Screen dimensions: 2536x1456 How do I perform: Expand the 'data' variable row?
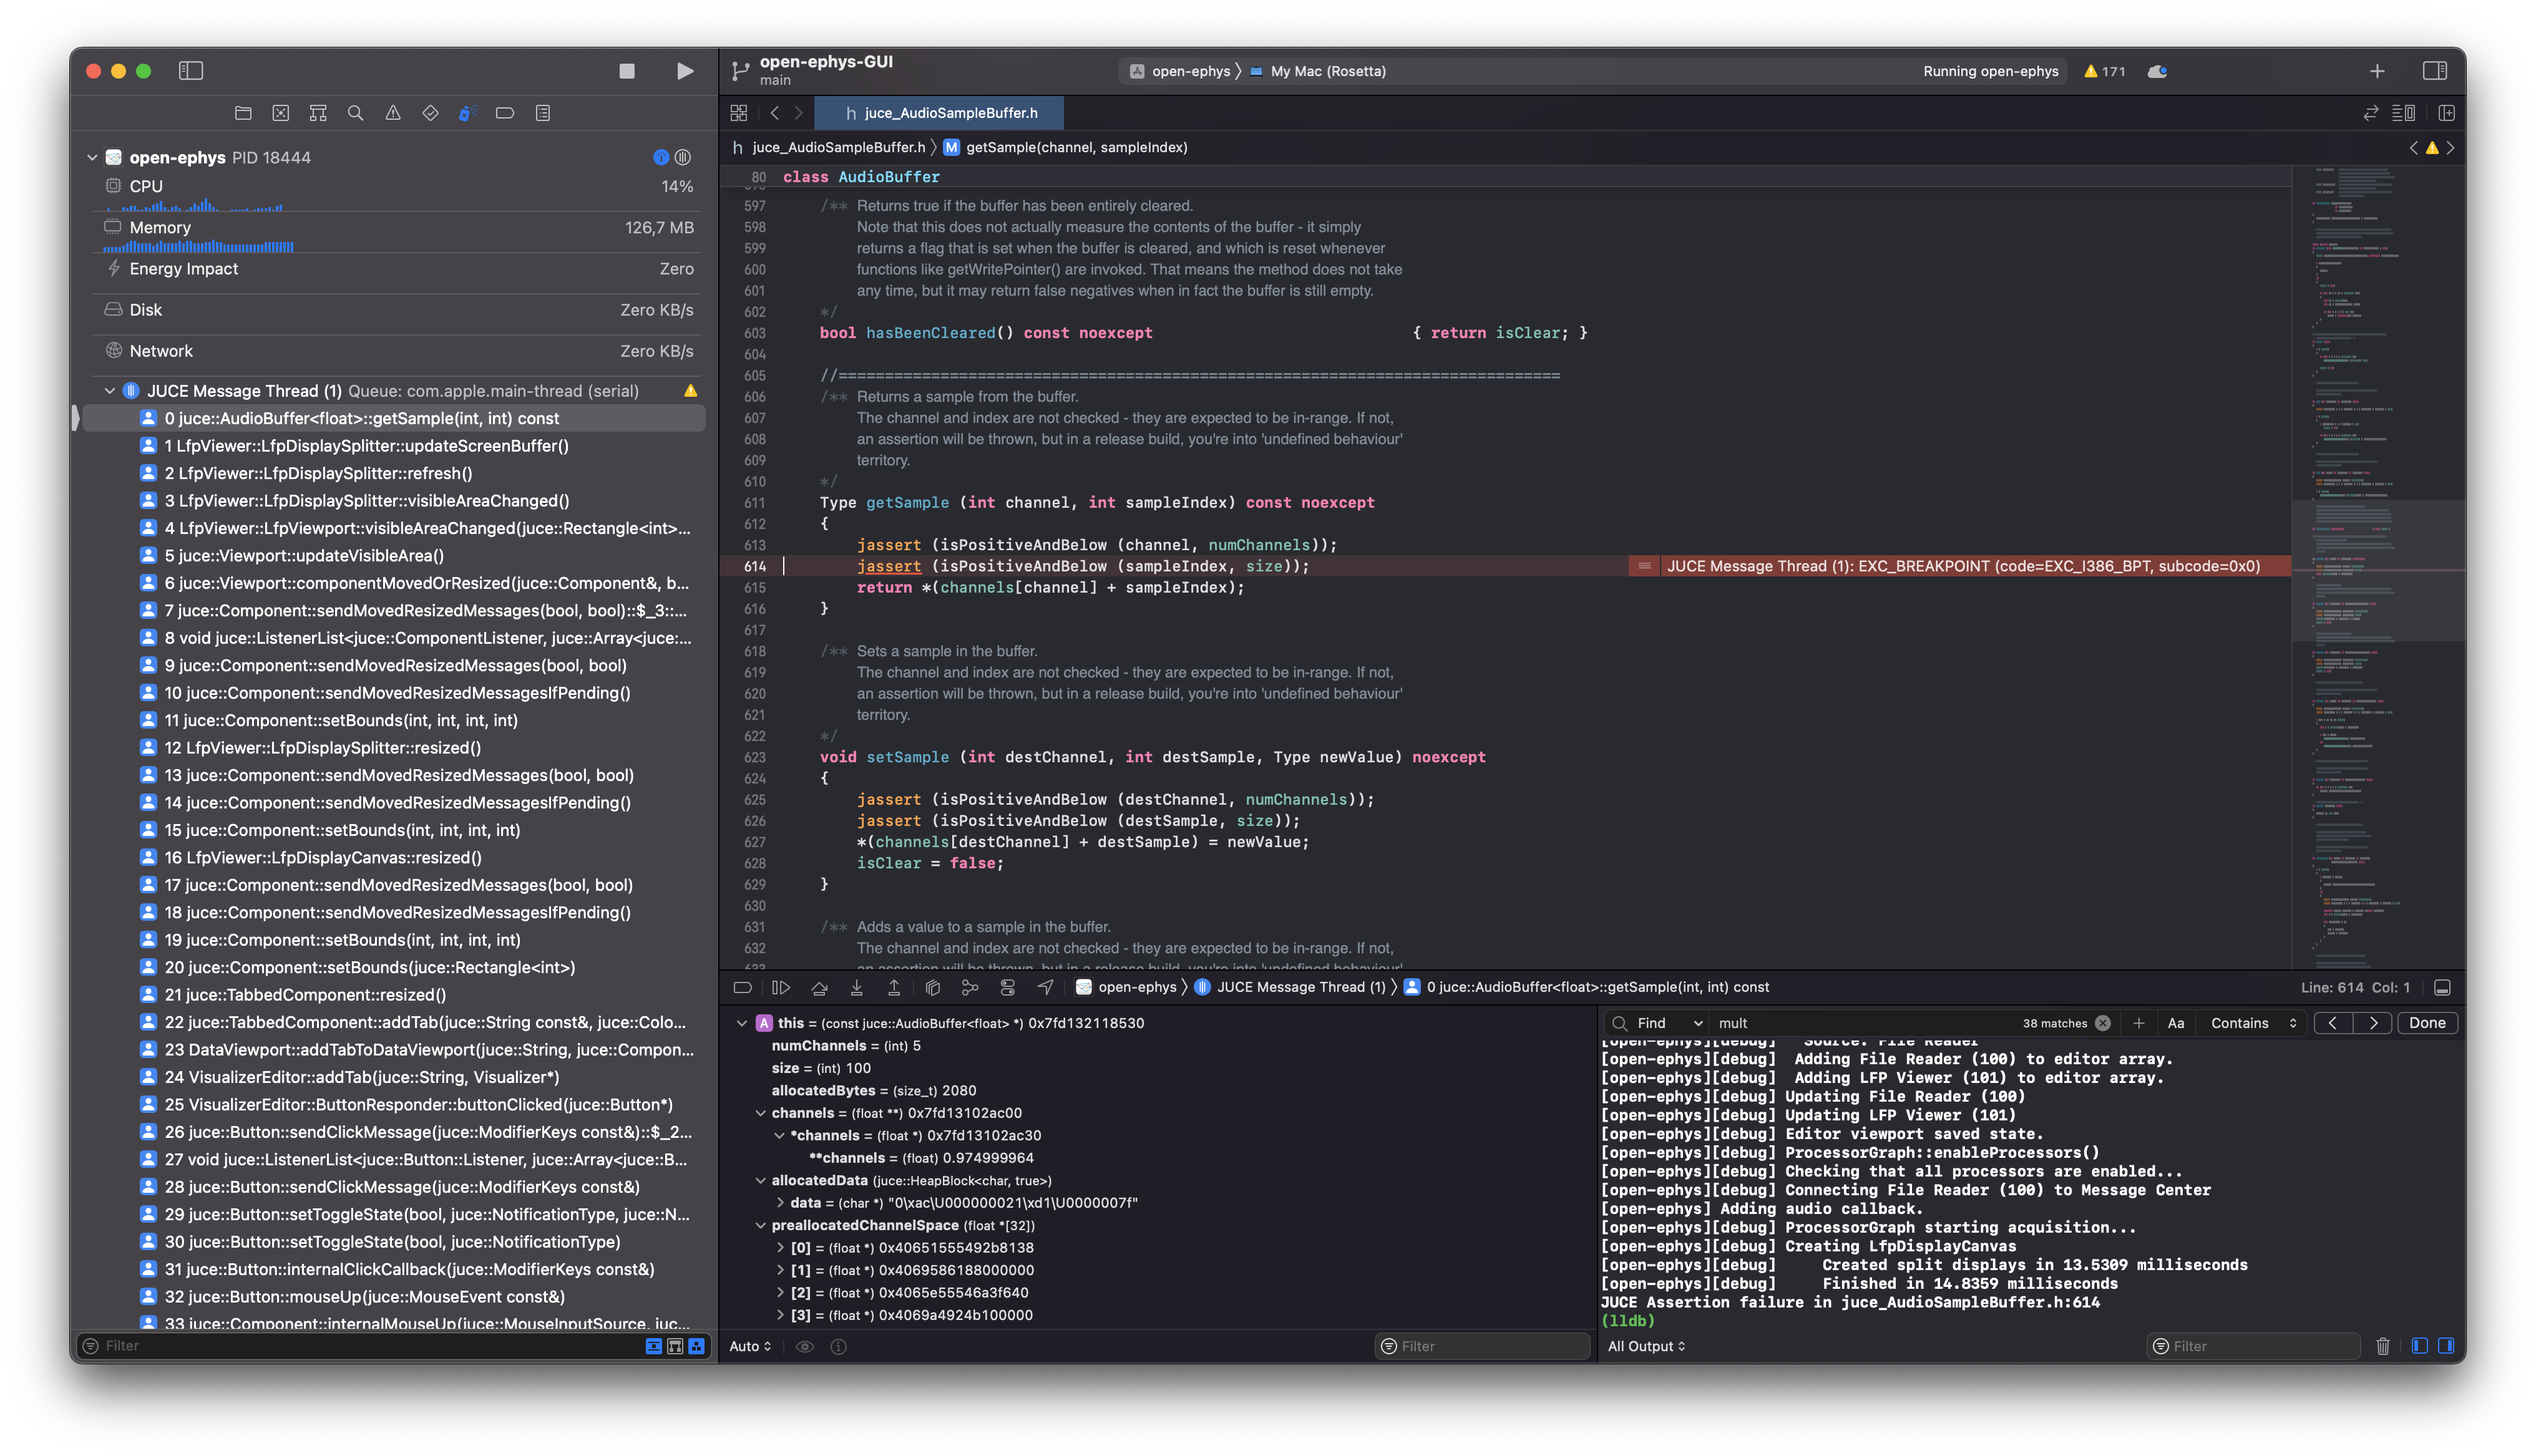coord(780,1203)
